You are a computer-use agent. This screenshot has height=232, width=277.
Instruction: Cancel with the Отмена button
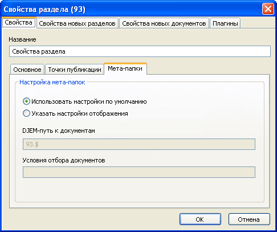(x=249, y=219)
